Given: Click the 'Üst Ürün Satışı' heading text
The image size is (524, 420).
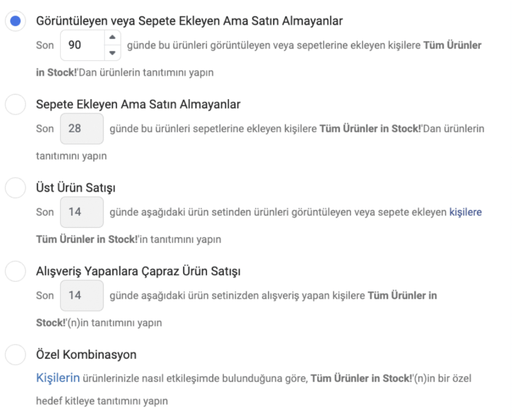Looking at the screenshot, I should [x=76, y=188].
